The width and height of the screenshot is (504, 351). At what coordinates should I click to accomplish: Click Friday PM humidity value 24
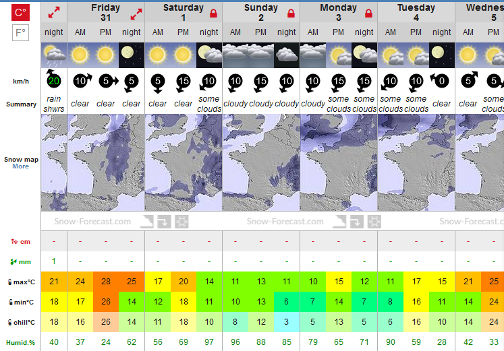coord(106,342)
